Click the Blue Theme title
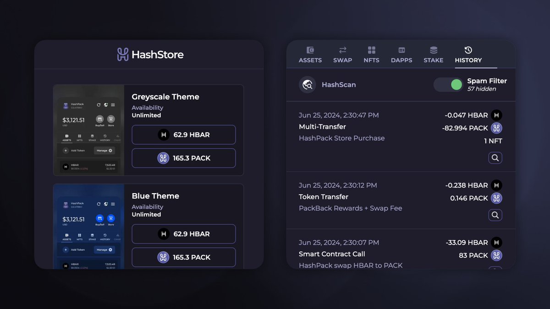The image size is (550, 309). pyautogui.click(x=155, y=196)
